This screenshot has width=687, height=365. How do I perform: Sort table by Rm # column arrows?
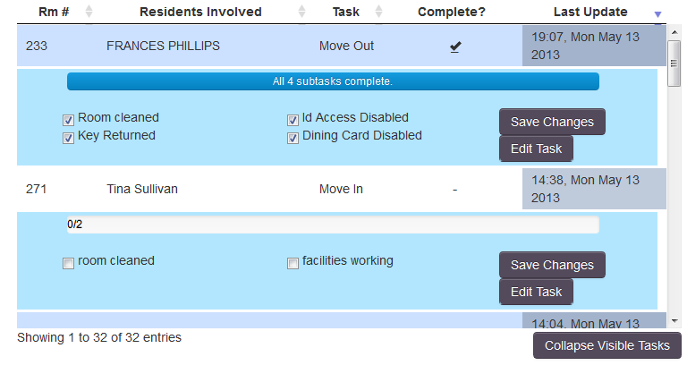tap(89, 12)
